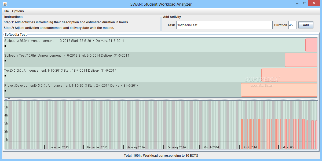Click the March 2014 timeline marker
Screen dimensions: 322x161
(200, 147)
